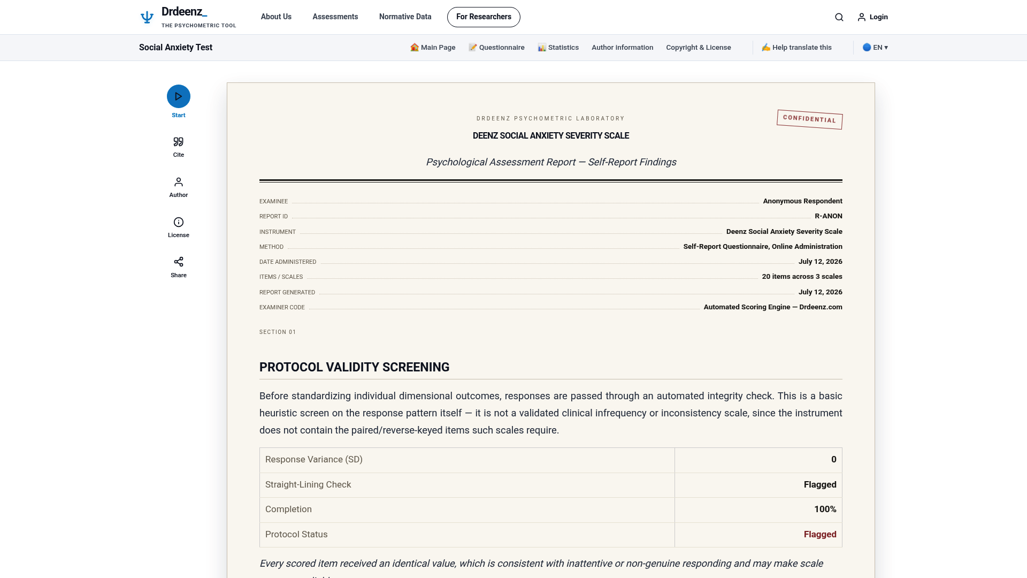Viewport: 1027px width, 578px height.
Task: Click the red Flagged status value
Action: point(819,534)
